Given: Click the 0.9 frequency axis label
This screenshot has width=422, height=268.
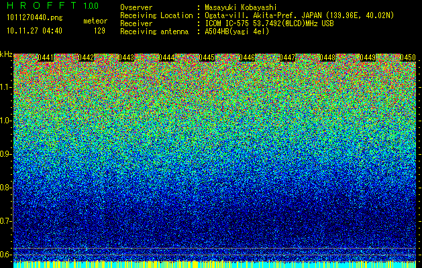Looking at the screenshot, I should click(x=5, y=154).
